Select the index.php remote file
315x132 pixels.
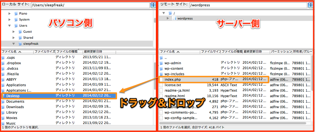click(214, 79)
